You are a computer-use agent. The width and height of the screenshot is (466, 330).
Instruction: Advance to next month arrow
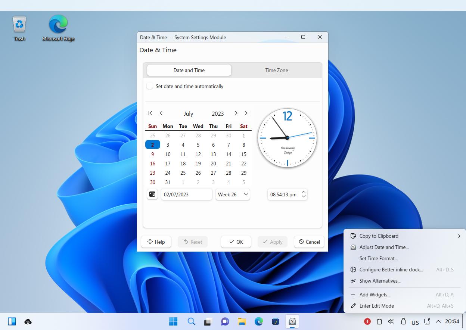click(236, 113)
